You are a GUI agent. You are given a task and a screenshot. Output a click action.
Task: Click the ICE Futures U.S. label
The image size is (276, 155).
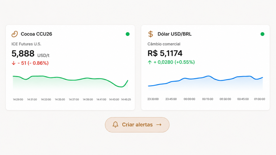[26, 44]
